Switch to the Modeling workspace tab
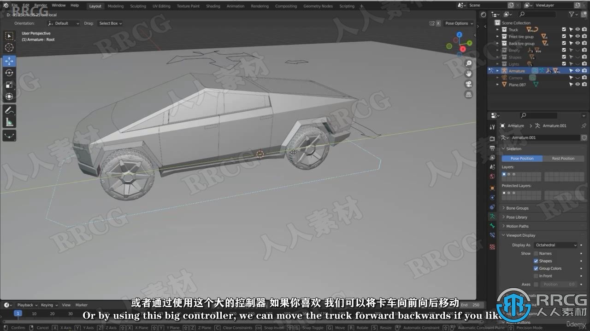590x331 pixels. [x=115, y=6]
